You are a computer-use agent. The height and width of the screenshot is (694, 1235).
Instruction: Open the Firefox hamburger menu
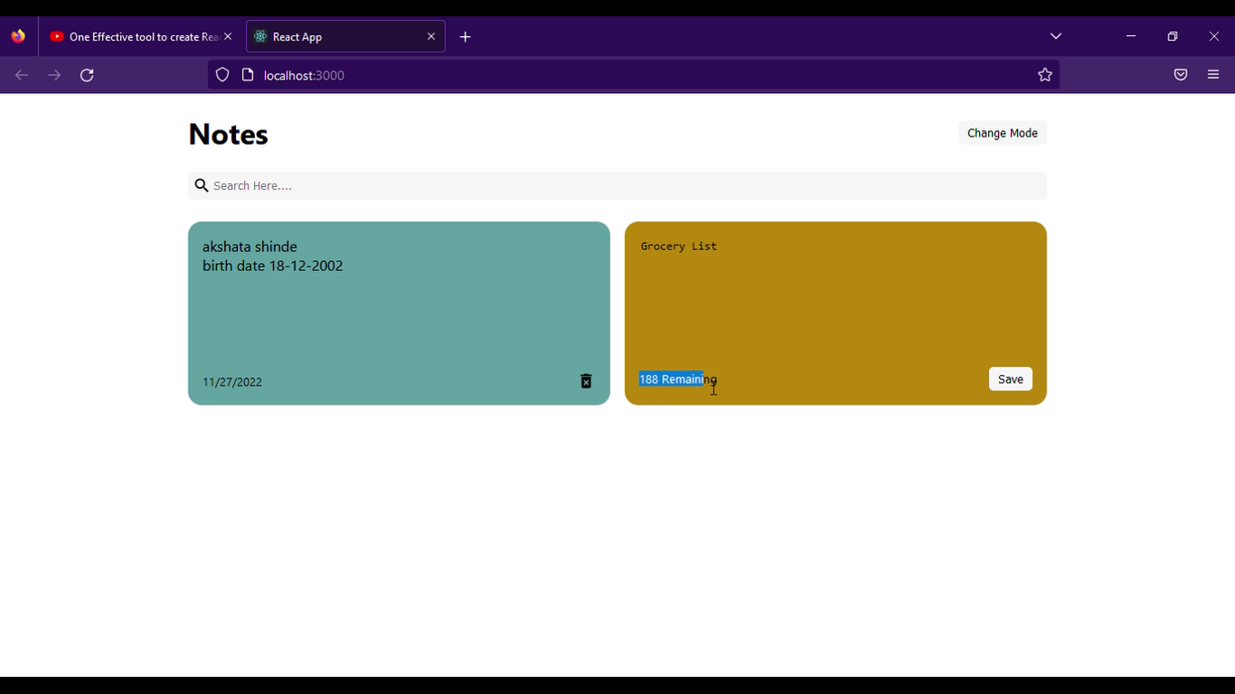[1213, 74]
